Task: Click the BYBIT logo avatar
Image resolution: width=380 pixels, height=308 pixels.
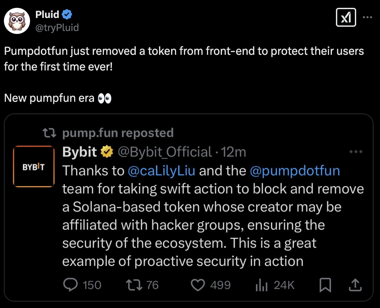Action: click(33, 166)
